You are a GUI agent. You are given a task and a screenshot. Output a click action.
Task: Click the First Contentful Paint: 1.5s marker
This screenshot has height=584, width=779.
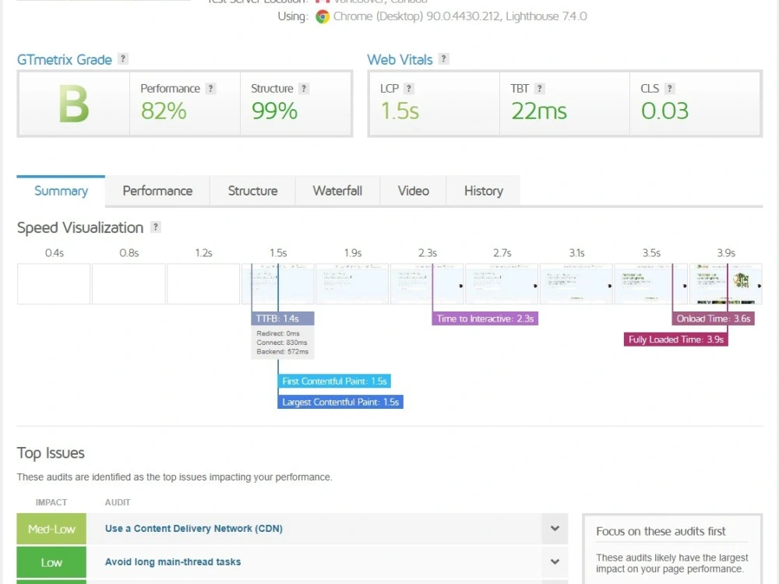tap(334, 381)
